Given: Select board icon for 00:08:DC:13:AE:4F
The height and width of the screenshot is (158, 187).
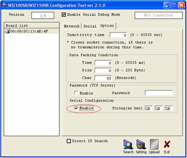Looking at the screenshot, I should [7, 31].
